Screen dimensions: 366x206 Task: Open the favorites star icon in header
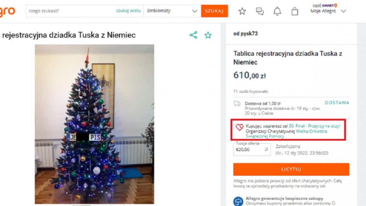click(242, 11)
